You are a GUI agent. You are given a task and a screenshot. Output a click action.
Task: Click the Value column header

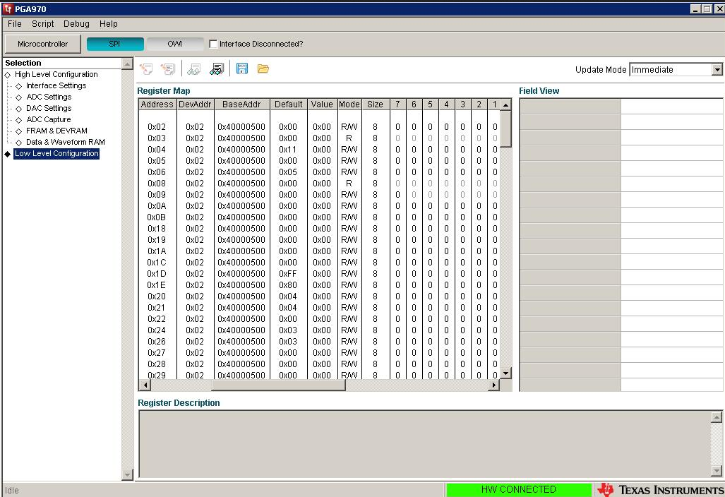[322, 104]
